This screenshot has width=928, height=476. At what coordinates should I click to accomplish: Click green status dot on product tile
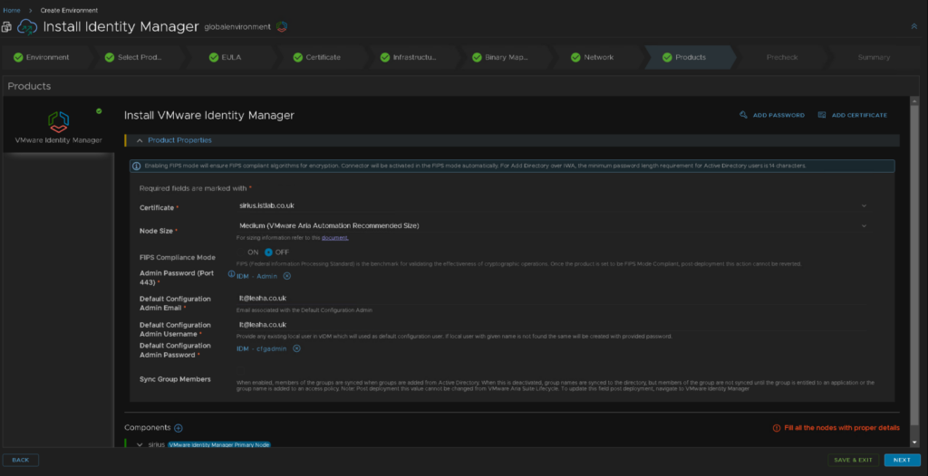[x=99, y=110]
